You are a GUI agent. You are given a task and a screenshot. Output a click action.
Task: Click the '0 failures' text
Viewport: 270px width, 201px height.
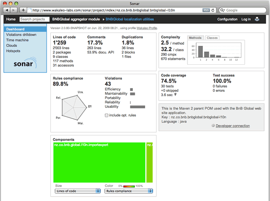220,86
